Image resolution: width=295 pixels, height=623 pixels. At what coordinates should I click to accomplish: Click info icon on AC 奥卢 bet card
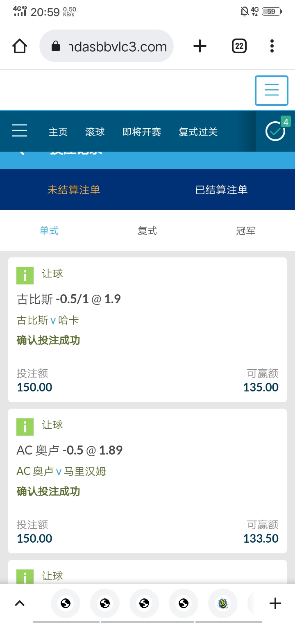(25, 427)
